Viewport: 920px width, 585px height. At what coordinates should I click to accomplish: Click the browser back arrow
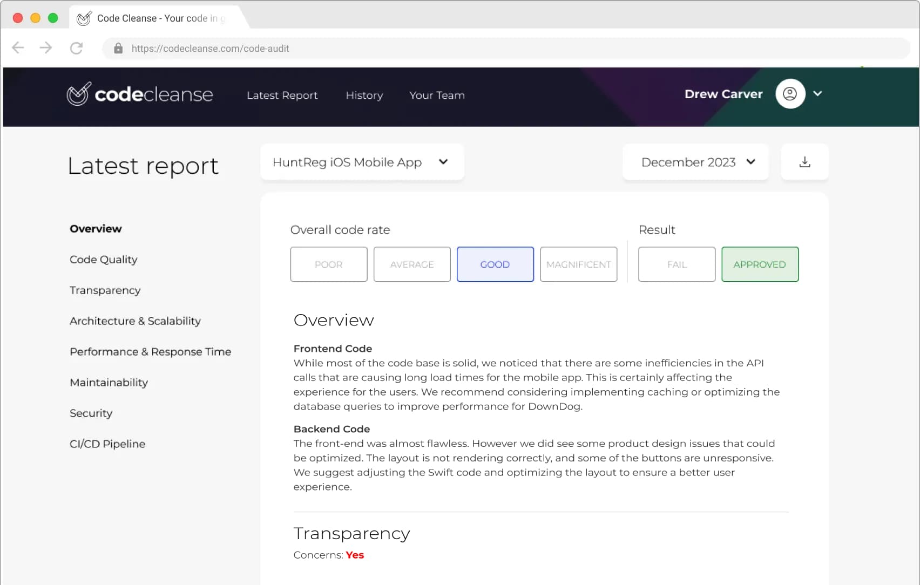point(18,48)
